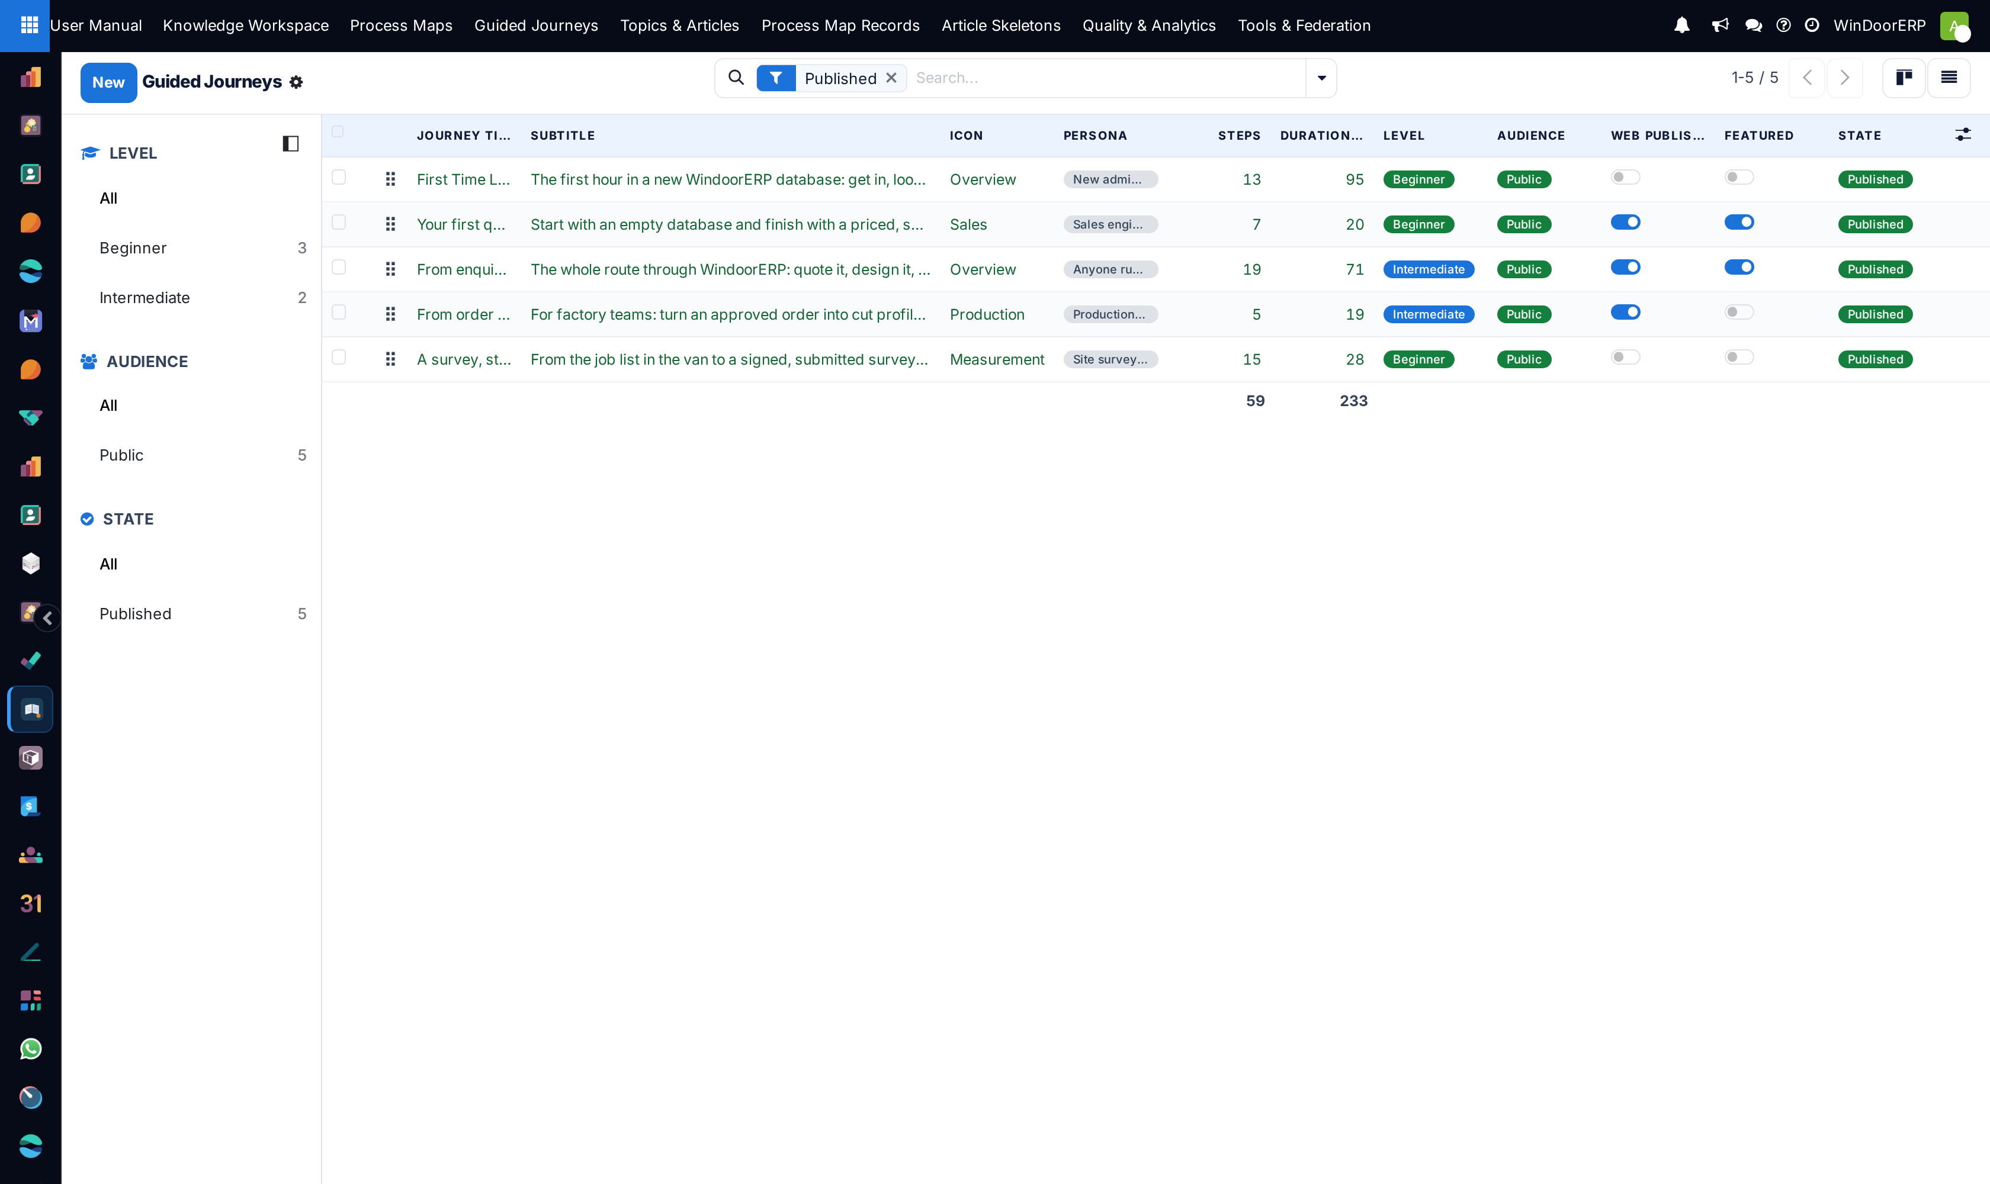Open the purple M sidebar app
Image resolution: width=1990 pixels, height=1184 pixels.
[30, 321]
